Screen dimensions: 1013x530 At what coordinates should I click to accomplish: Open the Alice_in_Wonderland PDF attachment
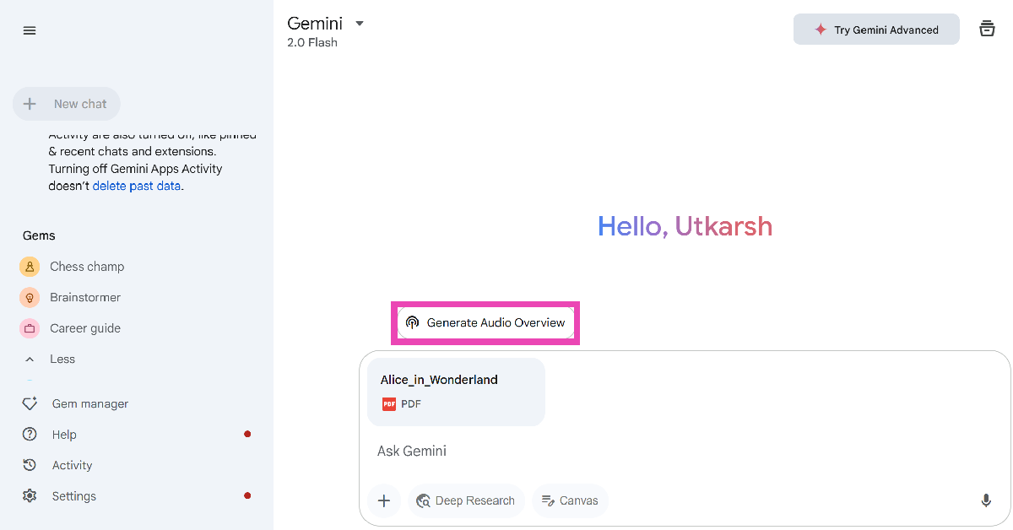pyautogui.click(x=456, y=392)
